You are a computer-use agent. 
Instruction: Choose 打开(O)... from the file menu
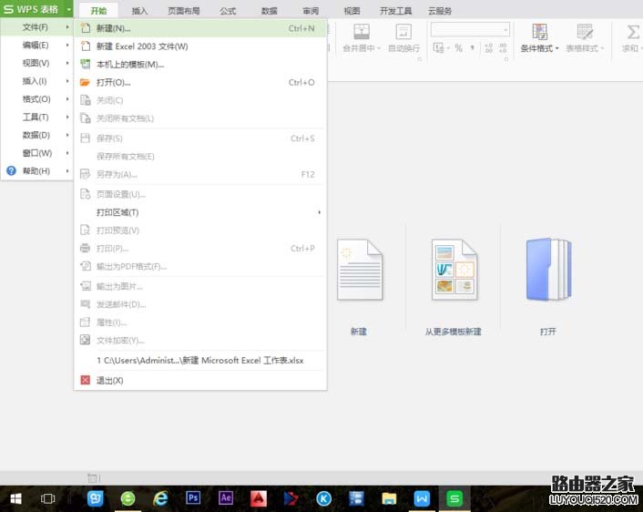(x=200, y=83)
